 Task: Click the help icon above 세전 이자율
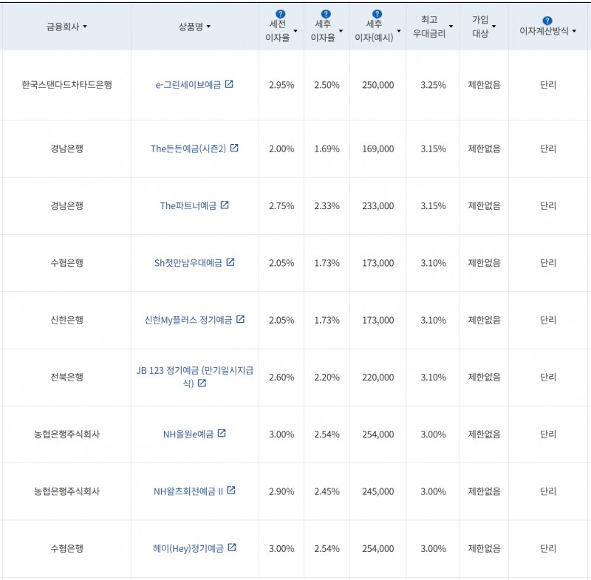coord(280,14)
